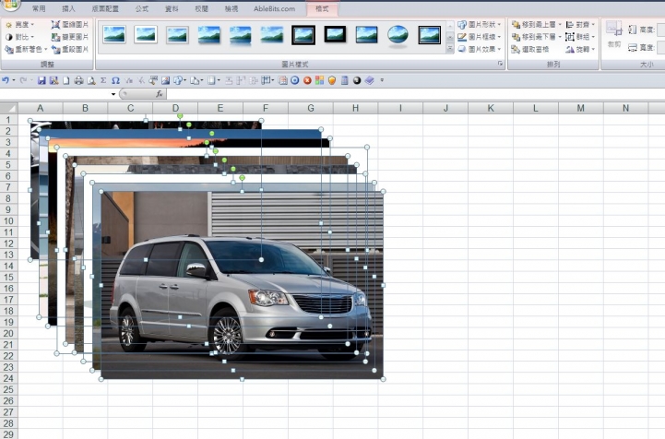Click the Undo icon in the quick toolbar

[6, 80]
